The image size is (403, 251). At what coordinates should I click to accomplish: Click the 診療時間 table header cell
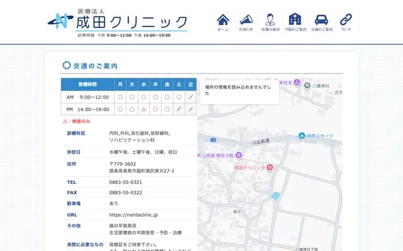(x=87, y=84)
